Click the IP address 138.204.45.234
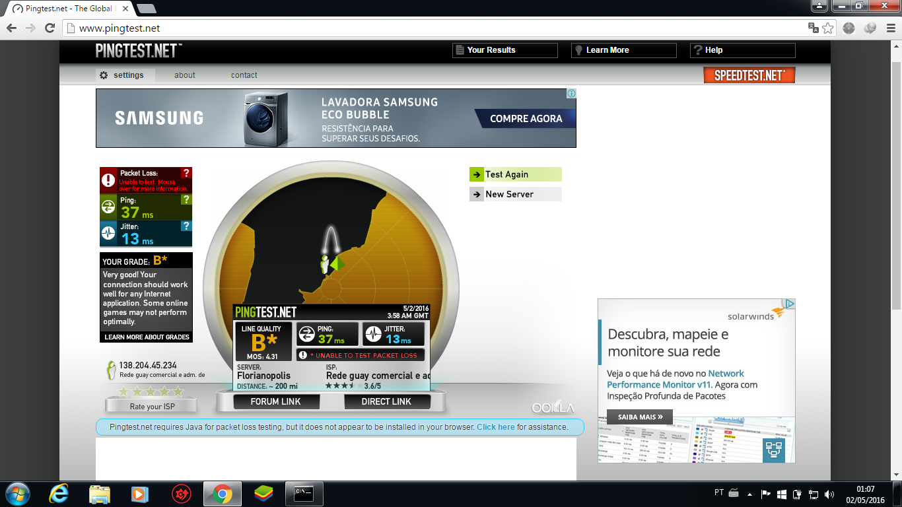The width and height of the screenshot is (902, 507). pos(148,365)
